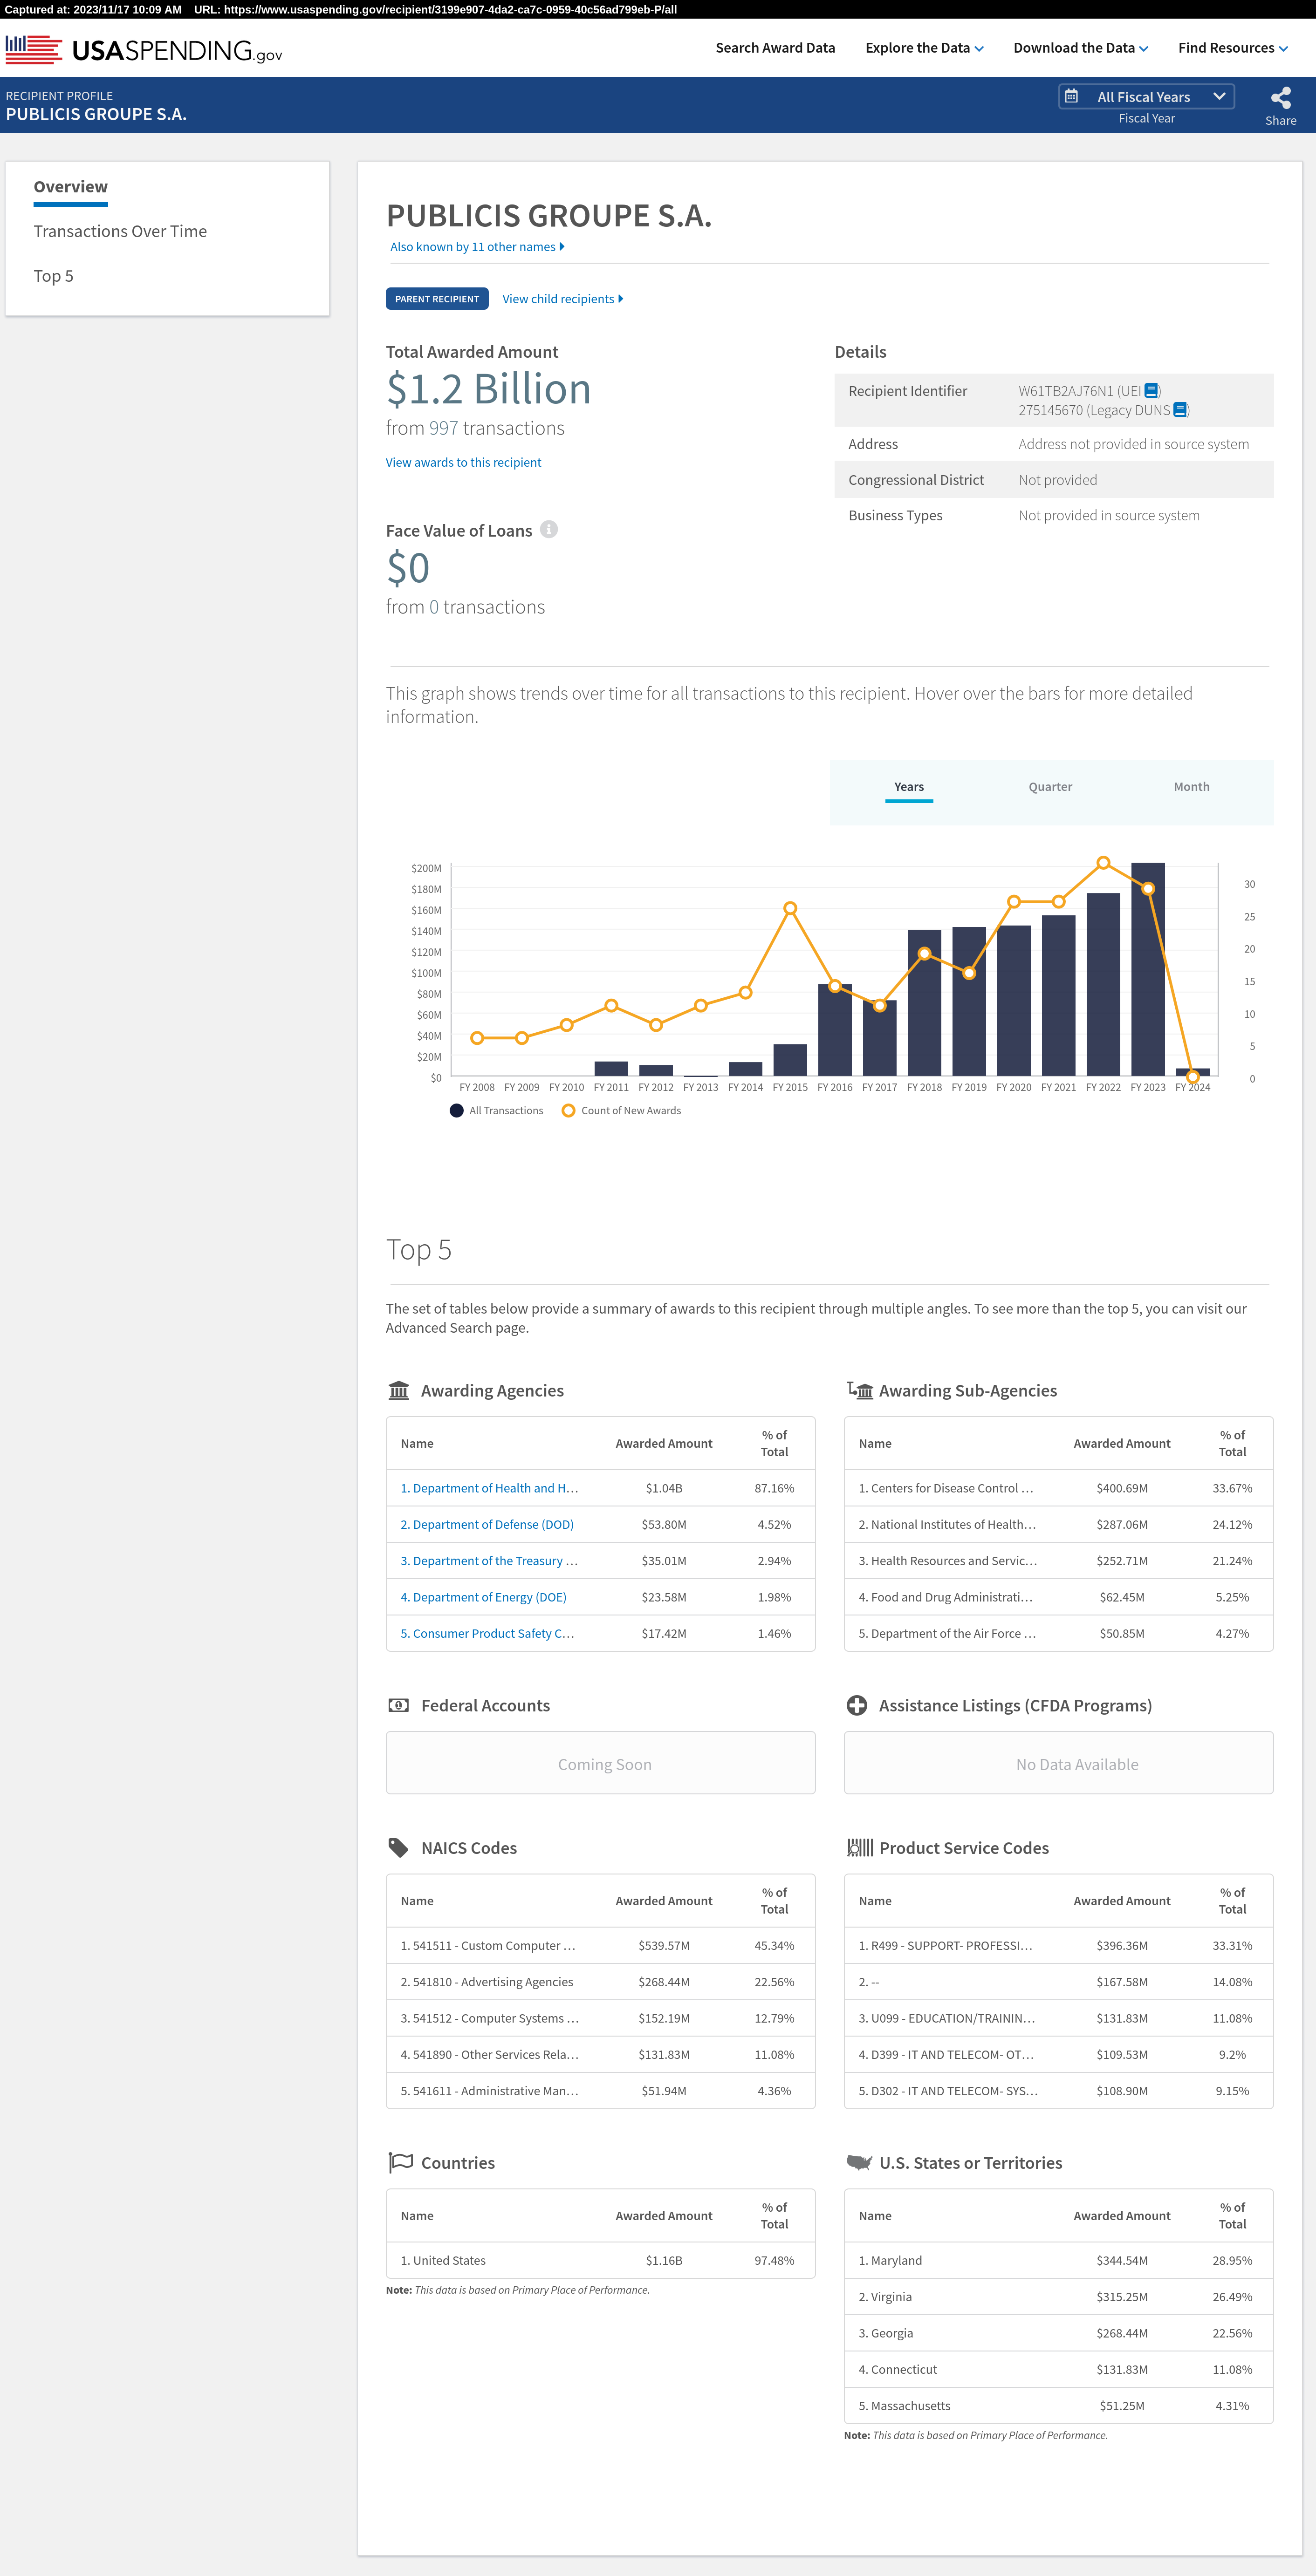Click the FY 2018 bar in chart
The height and width of the screenshot is (2576, 1316).
(925, 1004)
